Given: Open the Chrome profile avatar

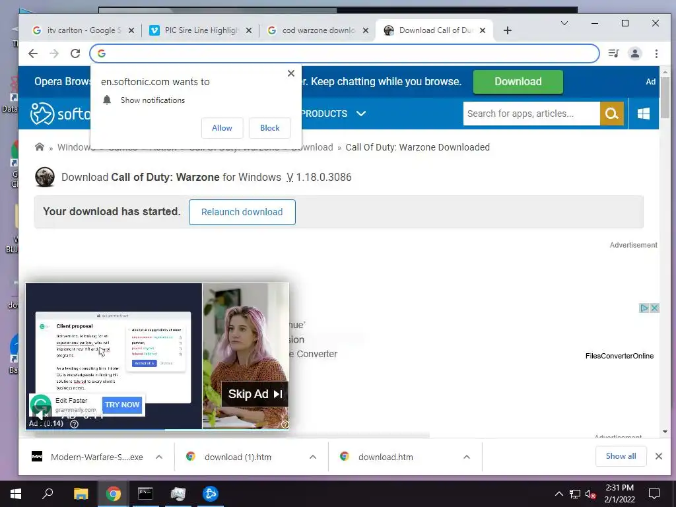Looking at the screenshot, I should coord(635,53).
